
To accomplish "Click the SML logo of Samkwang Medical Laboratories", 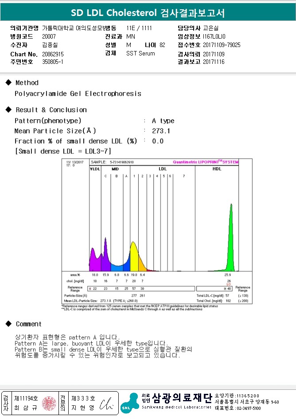I will pos(130,403).
